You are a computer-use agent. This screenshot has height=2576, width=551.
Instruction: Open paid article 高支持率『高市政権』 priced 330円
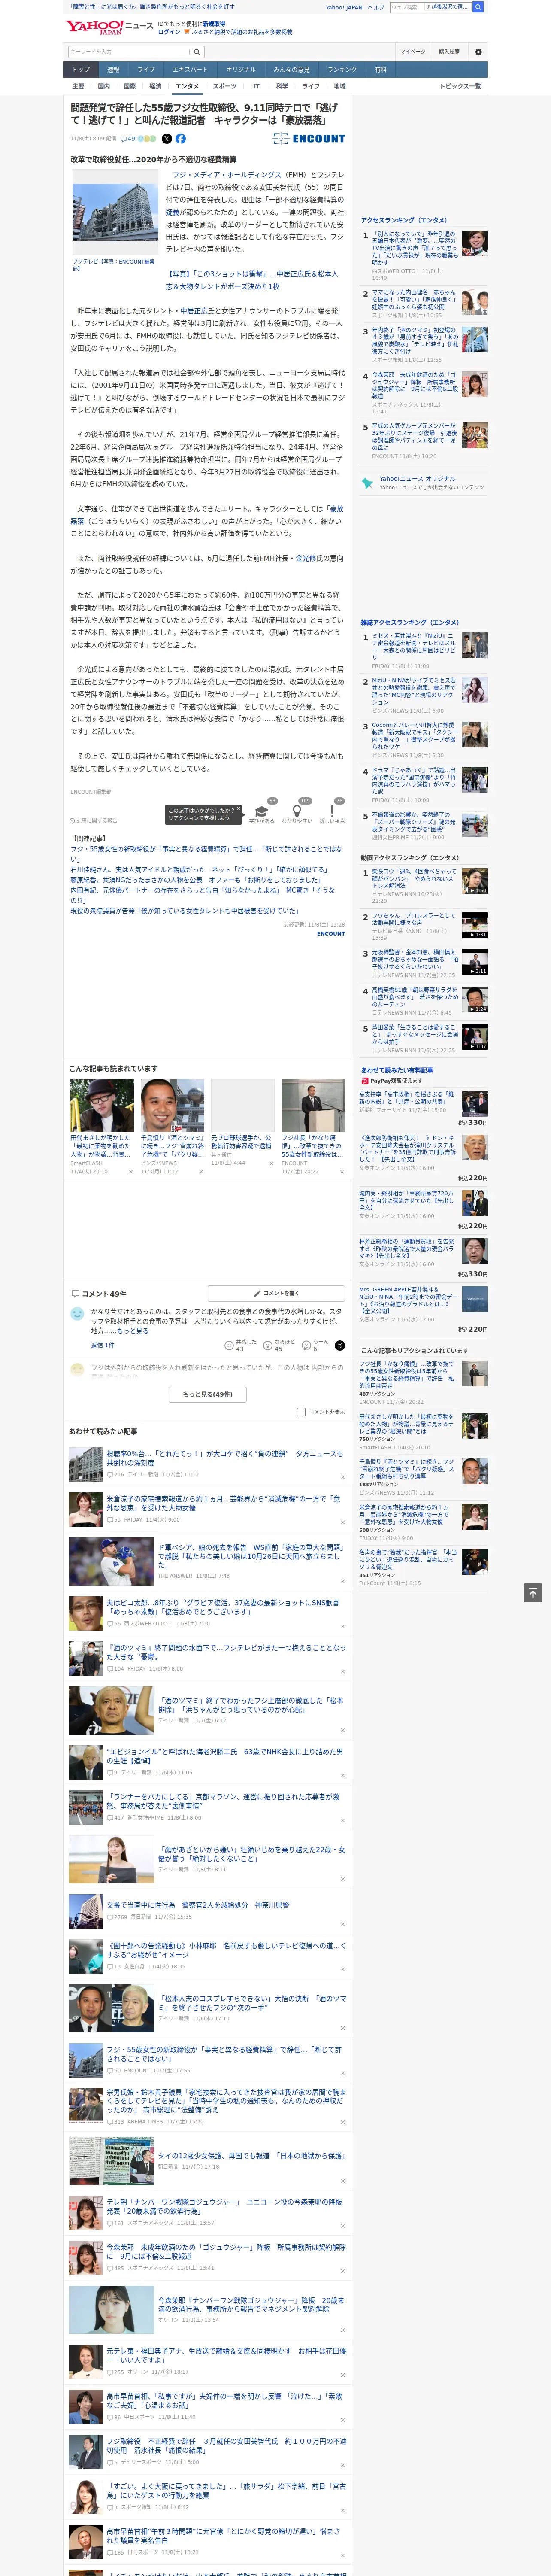[x=406, y=1098]
